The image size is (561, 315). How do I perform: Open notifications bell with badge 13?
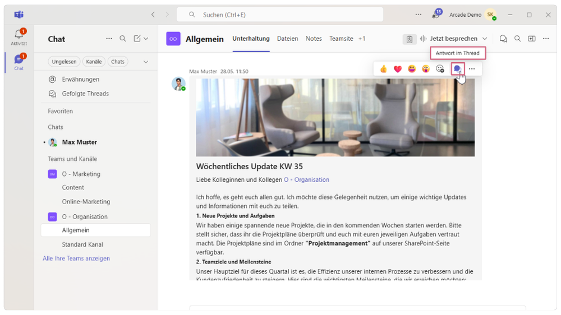(436, 15)
